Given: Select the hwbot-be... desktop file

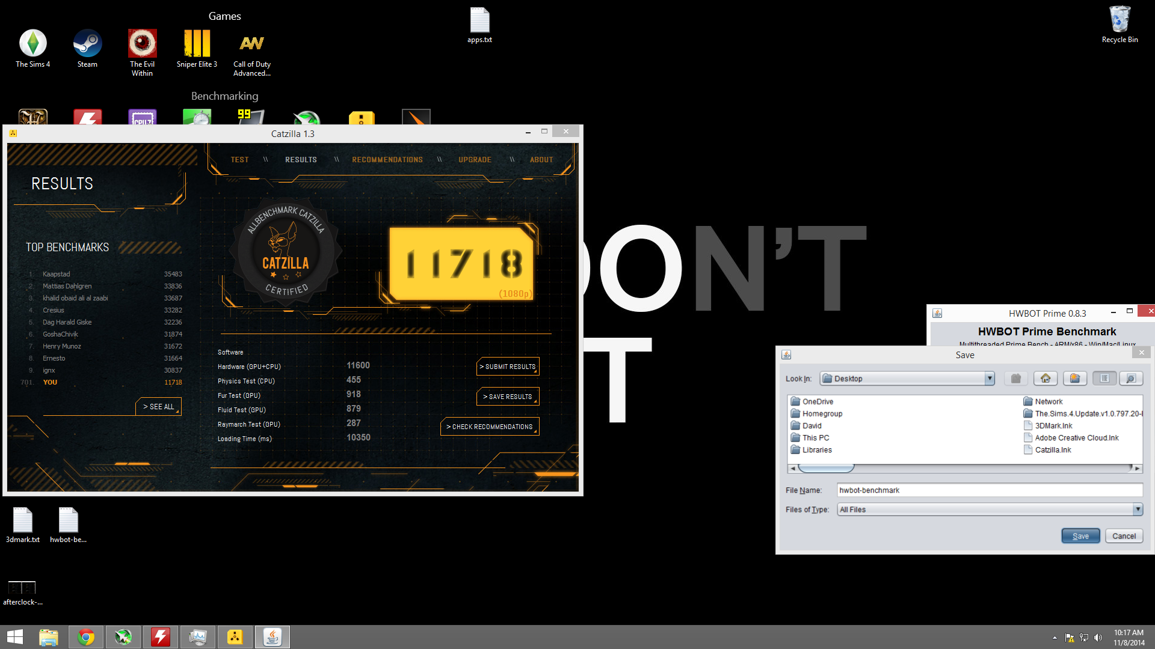Looking at the screenshot, I should [x=68, y=525].
